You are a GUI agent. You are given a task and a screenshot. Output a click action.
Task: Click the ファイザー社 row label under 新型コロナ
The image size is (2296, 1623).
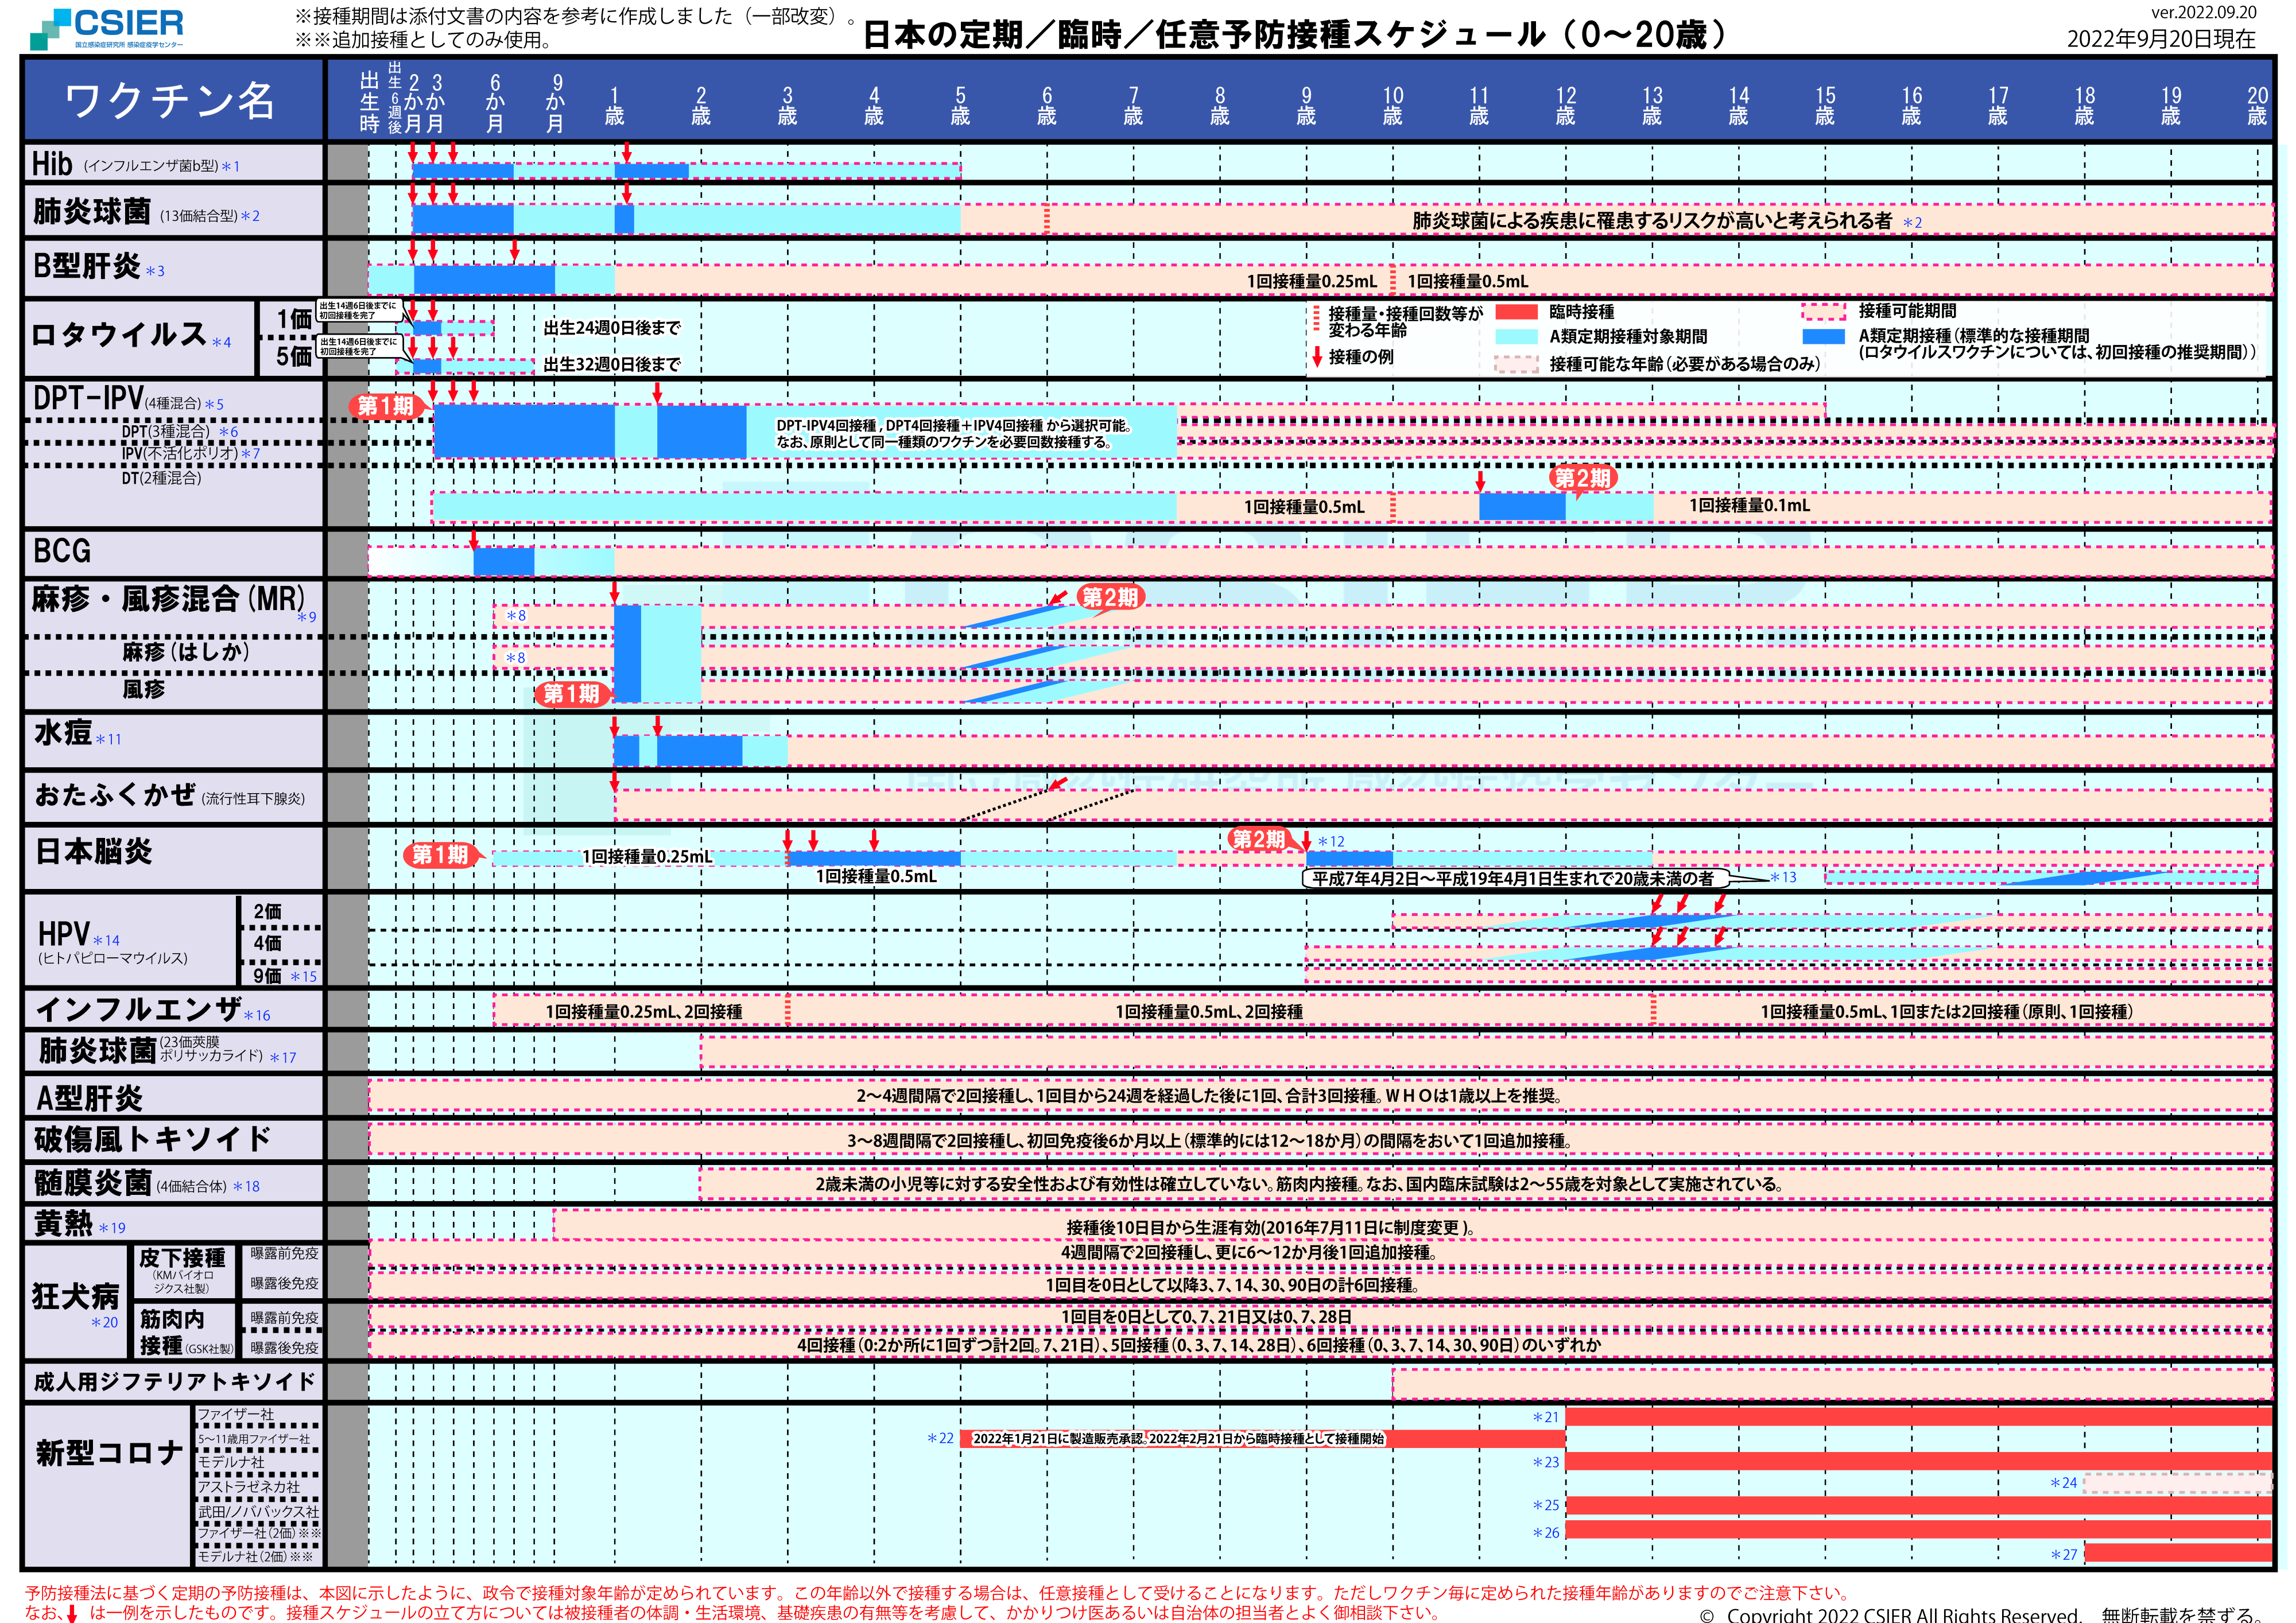coord(236,1414)
